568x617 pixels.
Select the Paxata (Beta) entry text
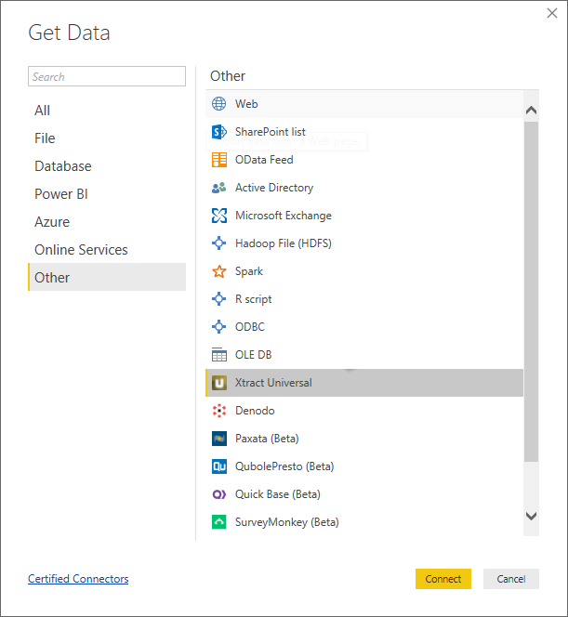pos(267,439)
